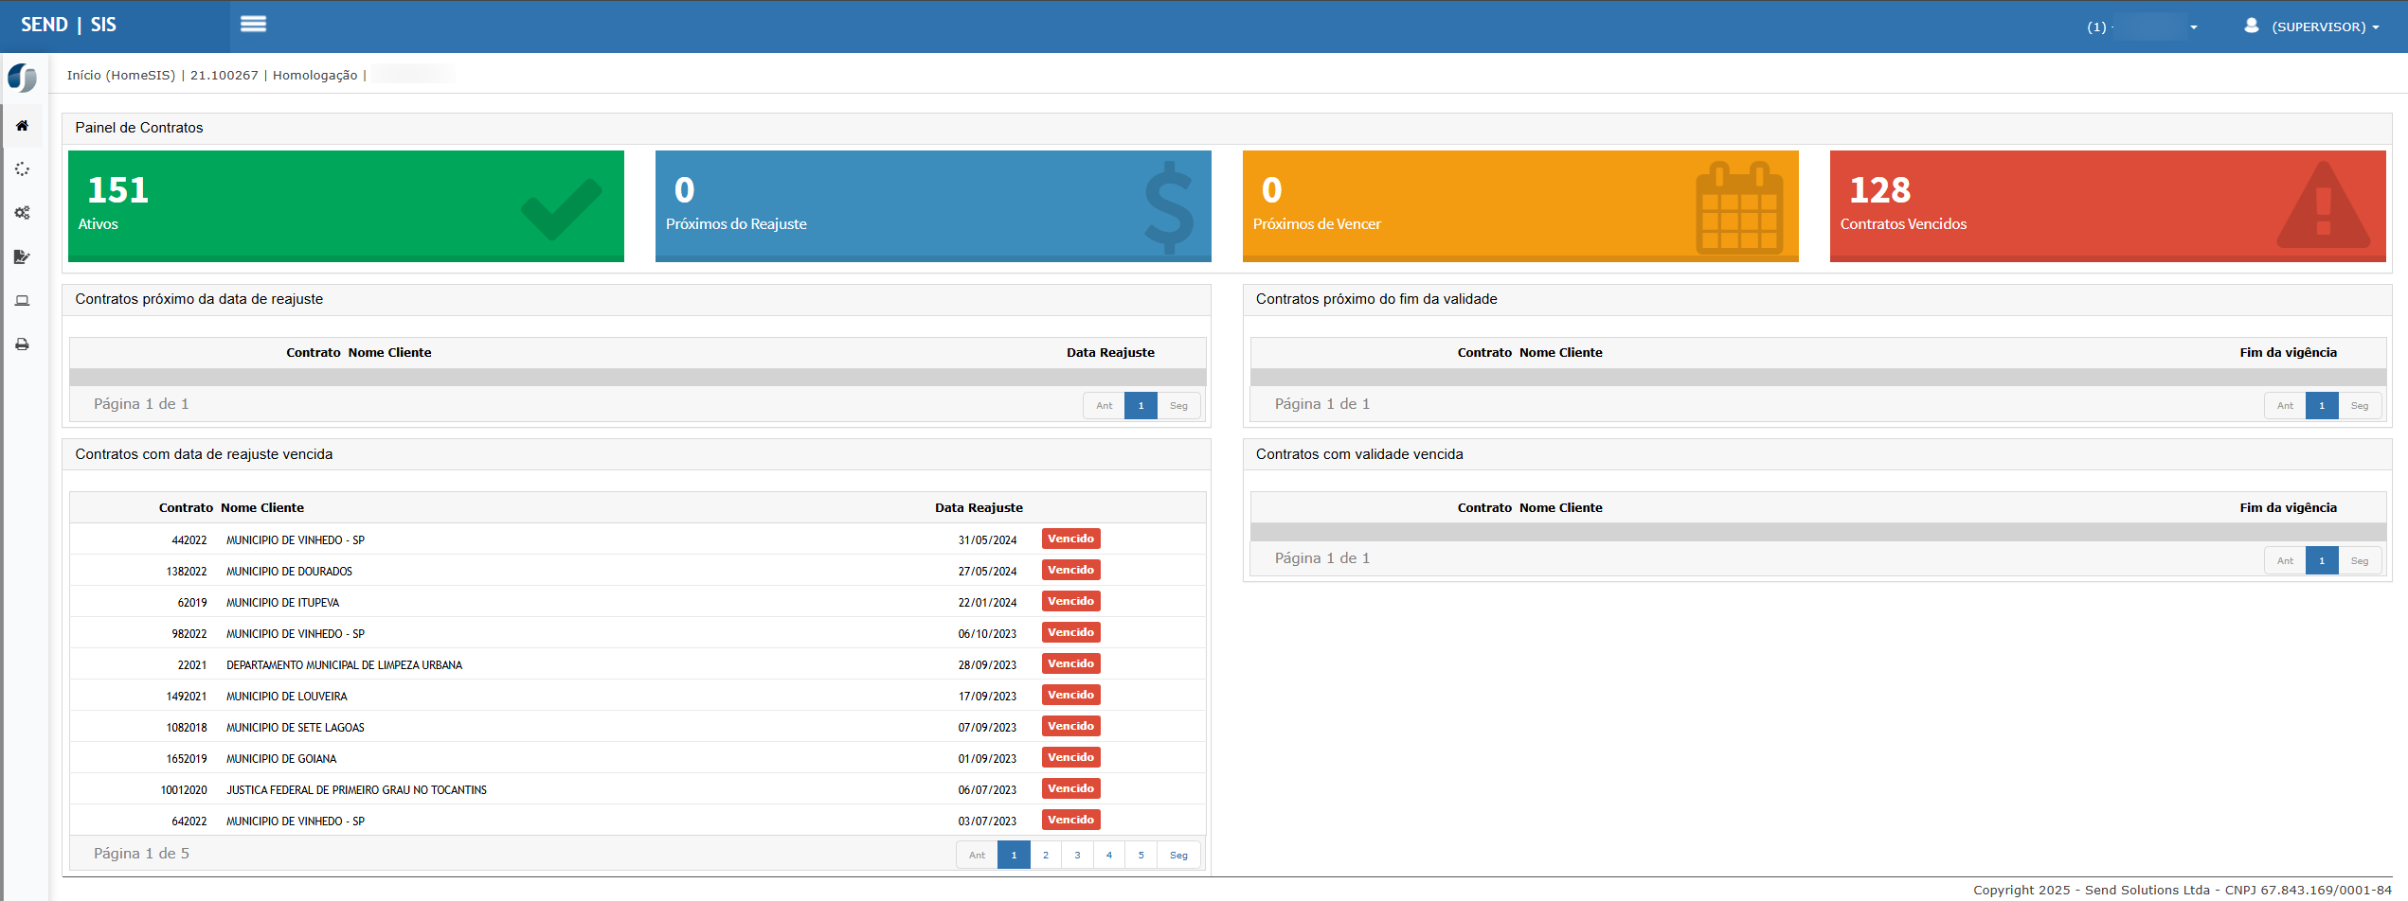Screen dimensions: 2408x901
Task: Select the orange Próximos de Vencer card
Action: point(1519,205)
